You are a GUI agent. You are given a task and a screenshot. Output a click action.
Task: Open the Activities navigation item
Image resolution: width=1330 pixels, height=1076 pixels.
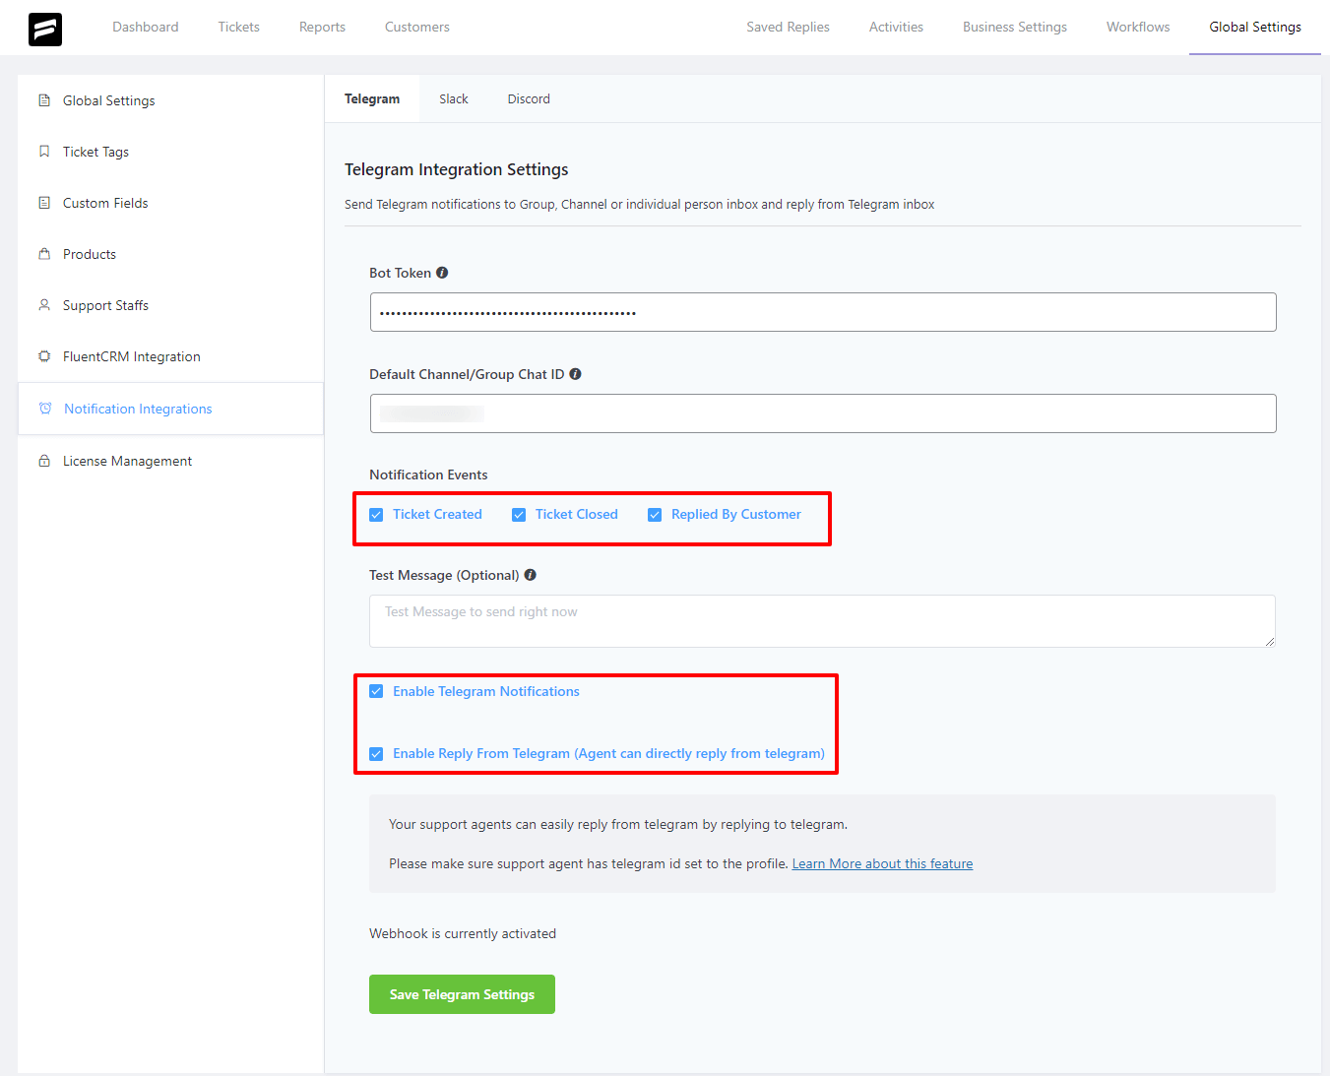point(896,27)
